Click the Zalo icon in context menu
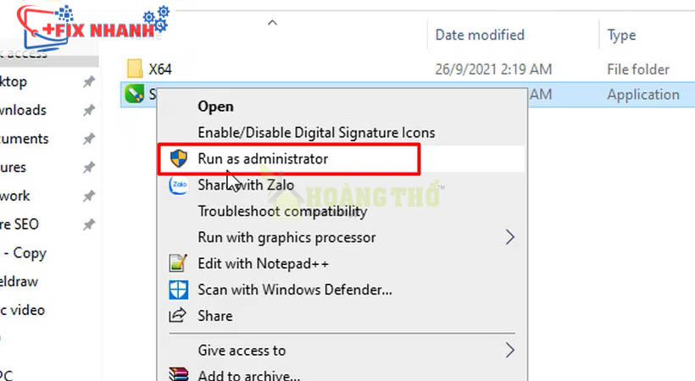Image resolution: width=695 pixels, height=381 pixels. pos(179,185)
